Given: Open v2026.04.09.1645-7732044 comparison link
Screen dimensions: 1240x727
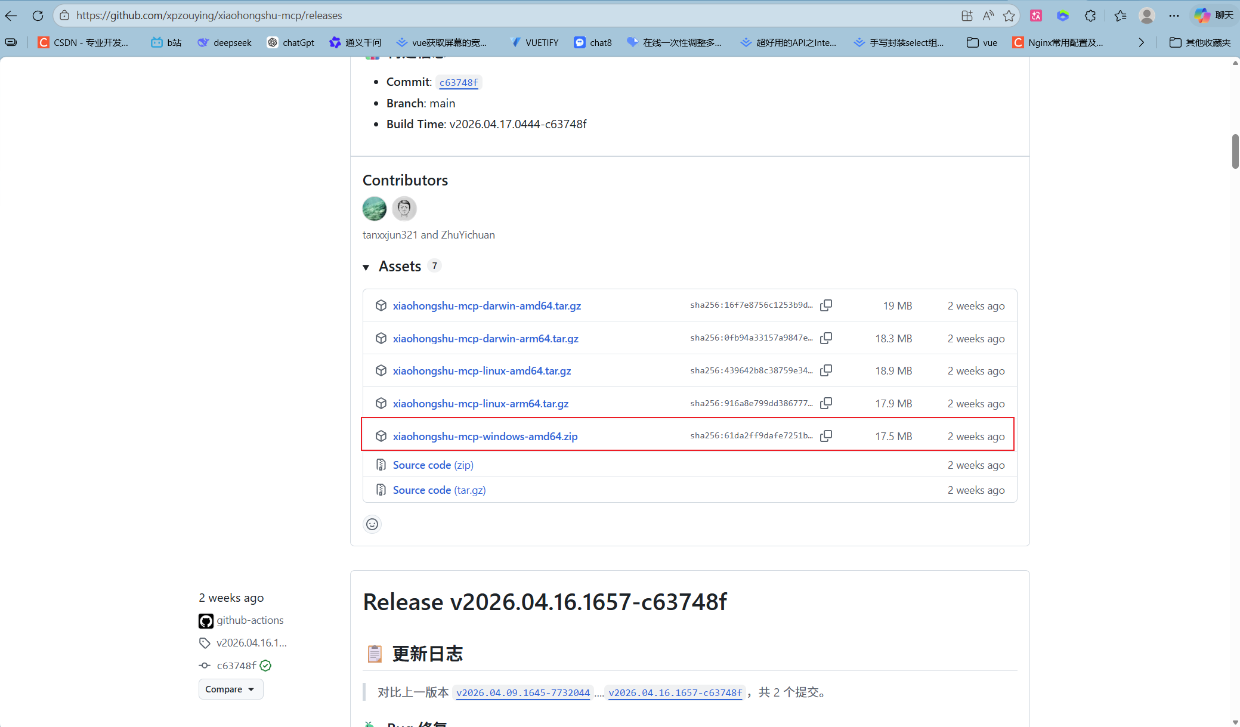Looking at the screenshot, I should click(523, 692).
